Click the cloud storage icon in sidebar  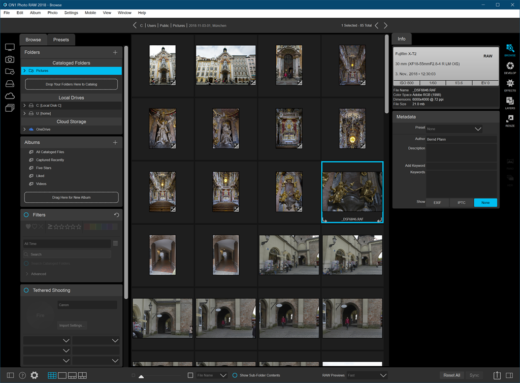pyautogui.click(x=10, y=96)
